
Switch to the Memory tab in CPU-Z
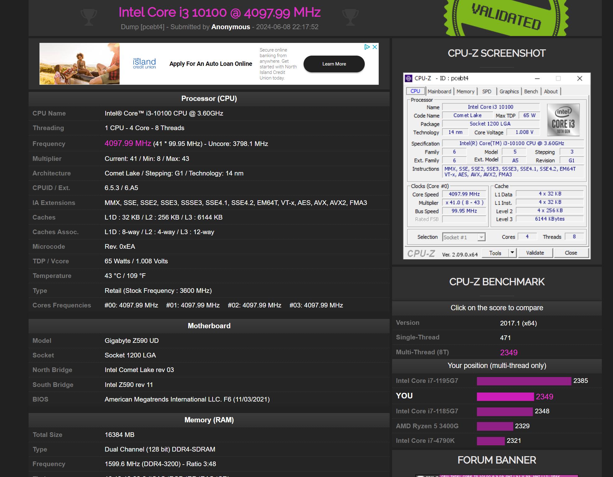coord(465,91)
